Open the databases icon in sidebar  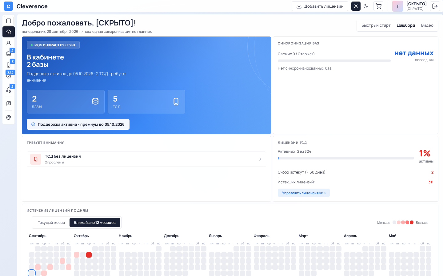tap(9, 54)
